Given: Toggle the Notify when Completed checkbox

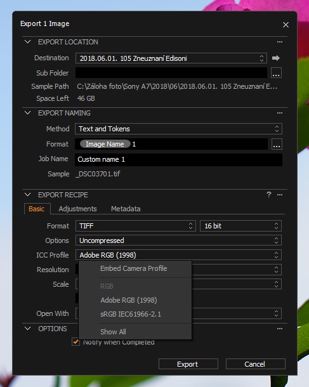Looking at the screenshot, I should pos(76,342).
